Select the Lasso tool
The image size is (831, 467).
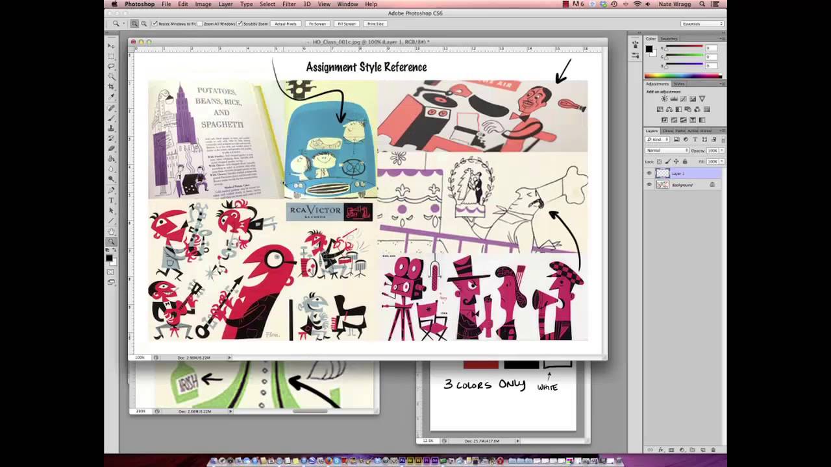point(111,66)
